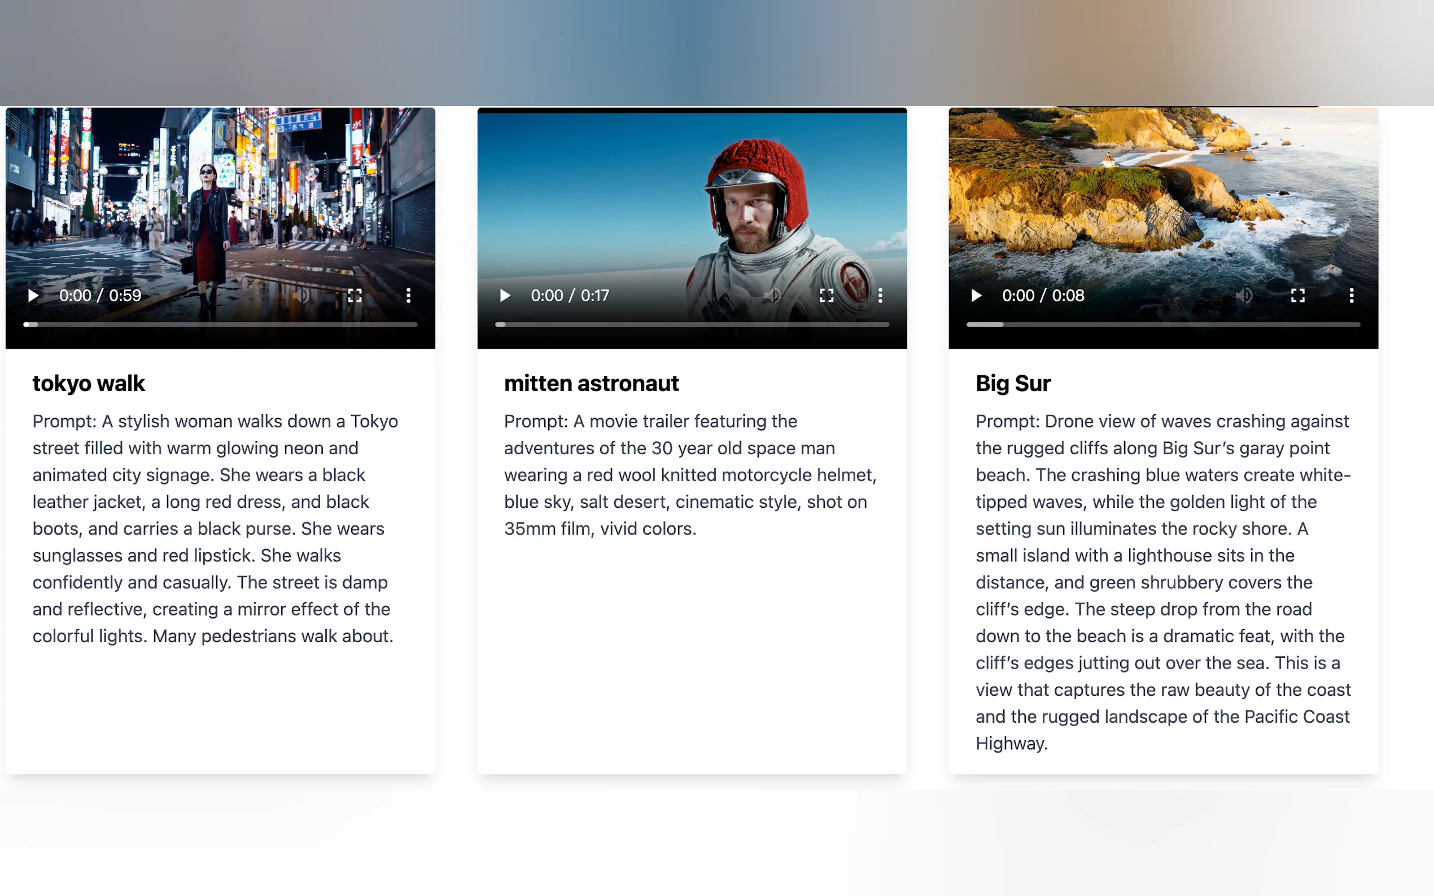The width and height of the screenshot is (1434, 896).
Task: Play the Big Sur video
Action: tap(976, 296)
